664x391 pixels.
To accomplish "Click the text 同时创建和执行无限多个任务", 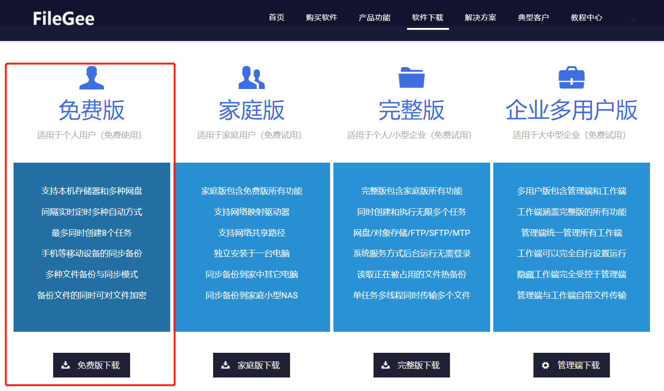I will [412, 212].
